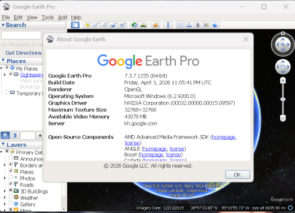Click the Email envelope toolbar icon
295x213 pixels.
coord(181,25)
